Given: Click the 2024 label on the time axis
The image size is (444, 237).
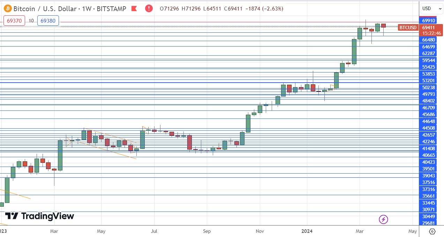Looking at the screenshot, I should 307,231.
